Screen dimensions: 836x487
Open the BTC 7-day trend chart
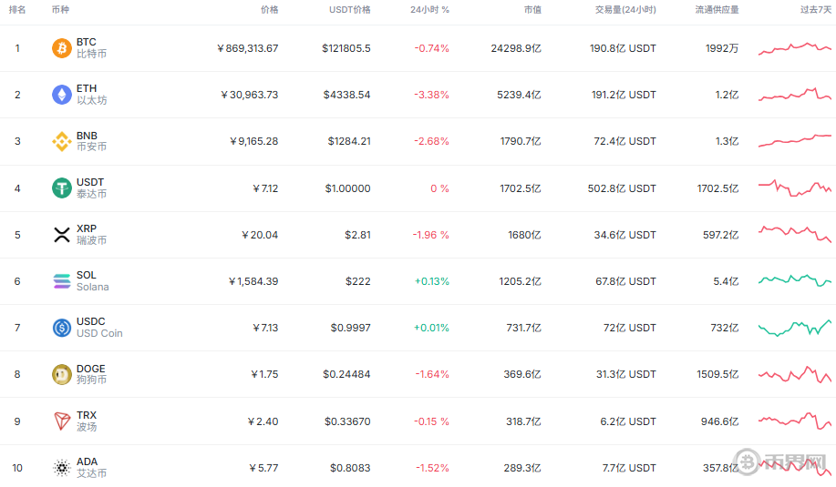tap(794, 48)
